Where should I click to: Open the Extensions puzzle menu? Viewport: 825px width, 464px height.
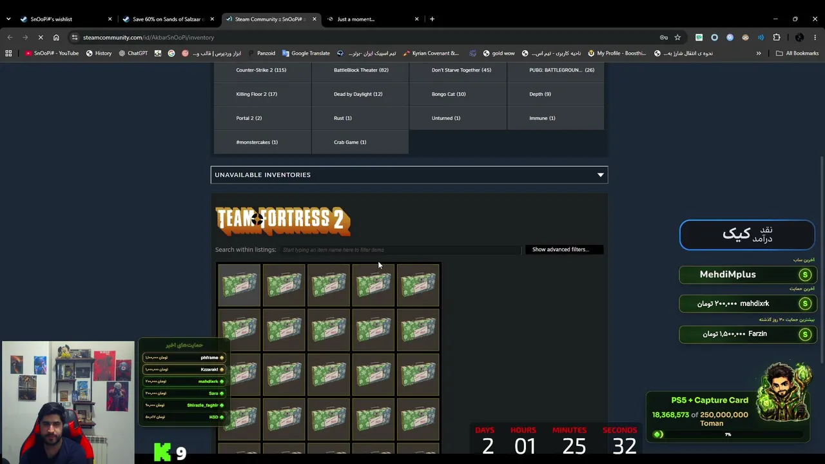777,37
